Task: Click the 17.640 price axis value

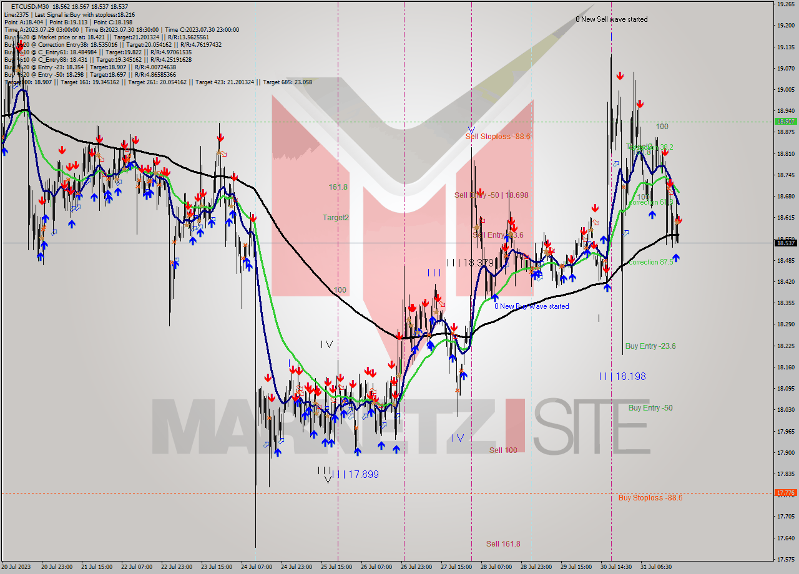Action: point(785,538)
